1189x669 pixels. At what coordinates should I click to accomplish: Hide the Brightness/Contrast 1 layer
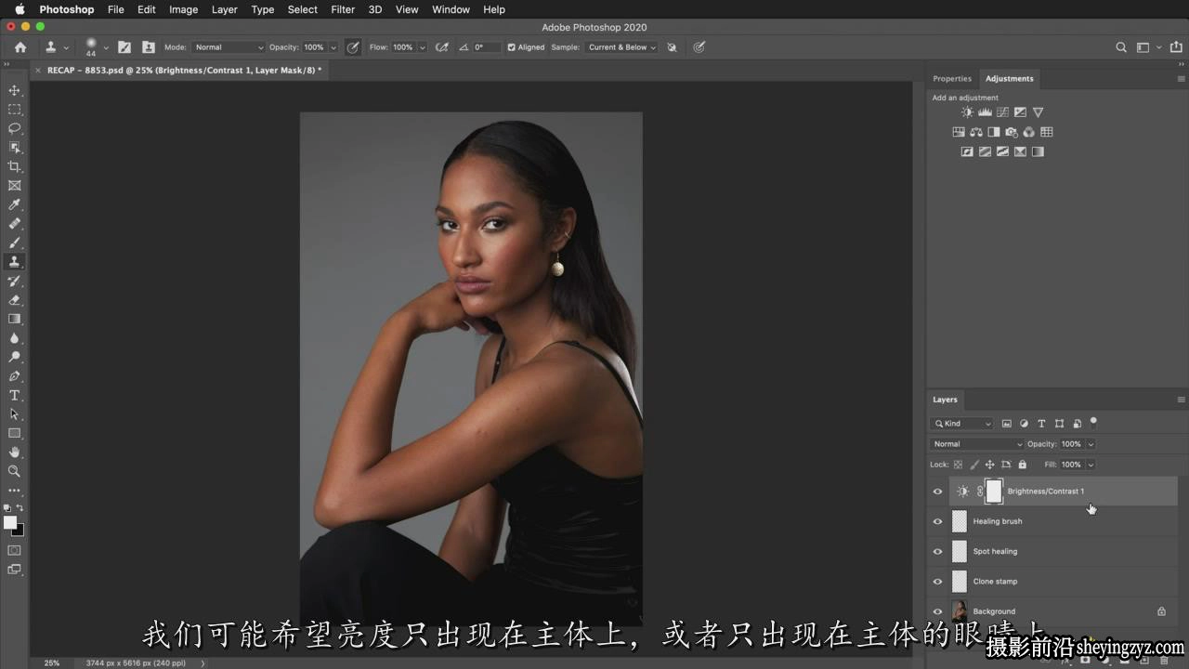click(x=937, y=492)
